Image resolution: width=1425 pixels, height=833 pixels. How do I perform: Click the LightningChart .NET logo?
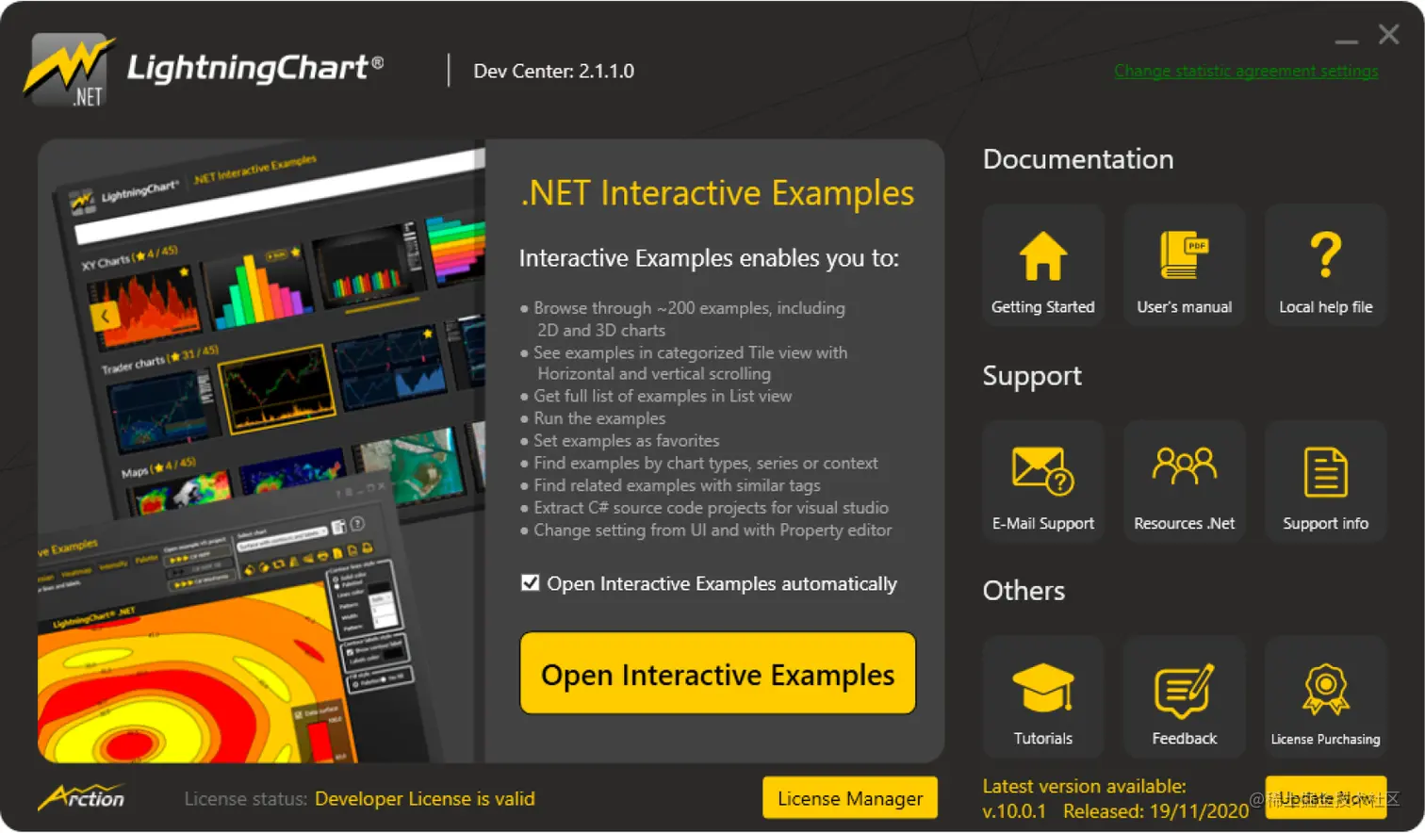[204, 70]
